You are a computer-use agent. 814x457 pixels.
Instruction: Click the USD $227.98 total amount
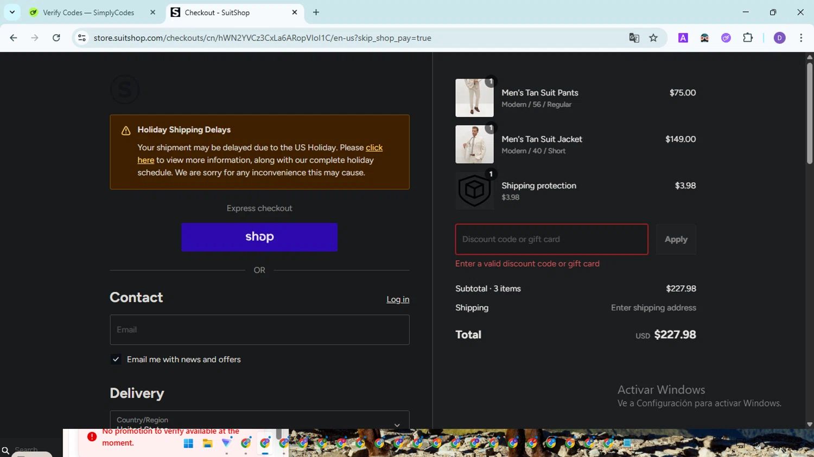pos(666,334)
